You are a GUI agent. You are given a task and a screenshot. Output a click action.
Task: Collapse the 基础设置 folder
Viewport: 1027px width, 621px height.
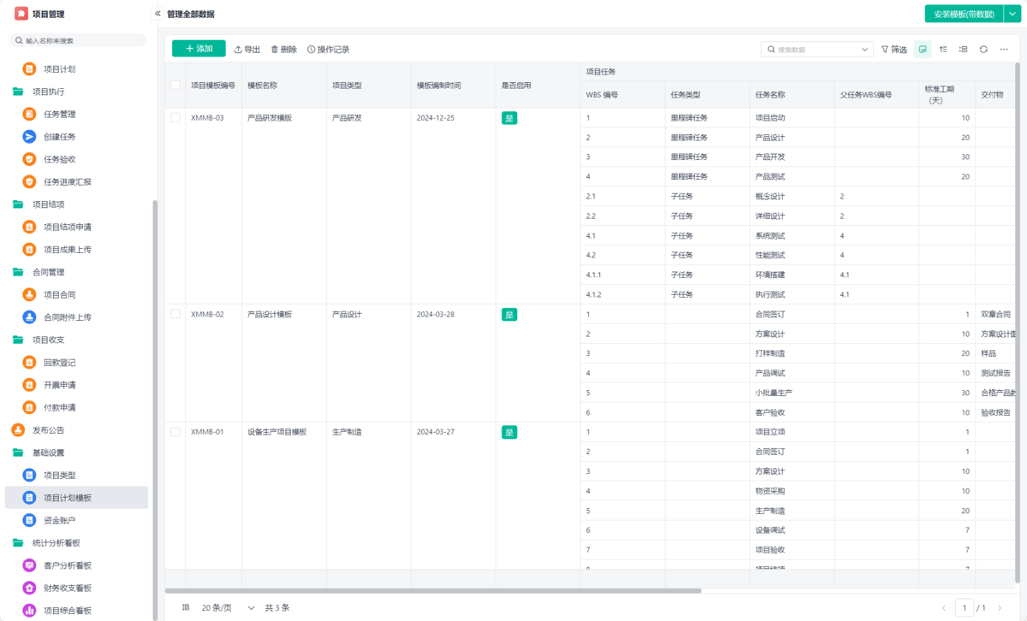39,452
